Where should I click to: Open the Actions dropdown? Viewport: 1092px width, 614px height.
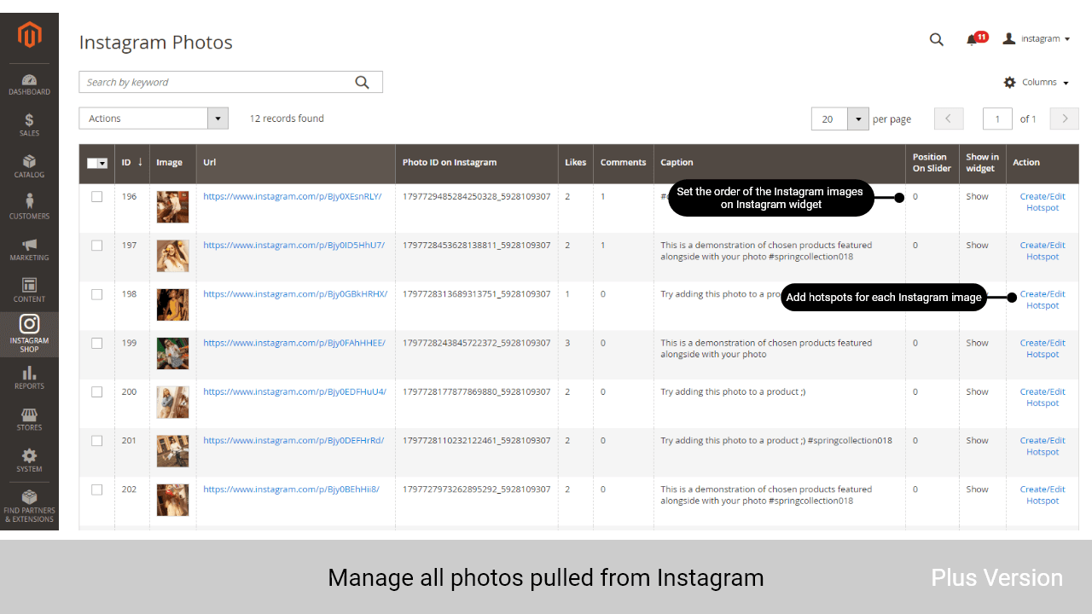153,118
